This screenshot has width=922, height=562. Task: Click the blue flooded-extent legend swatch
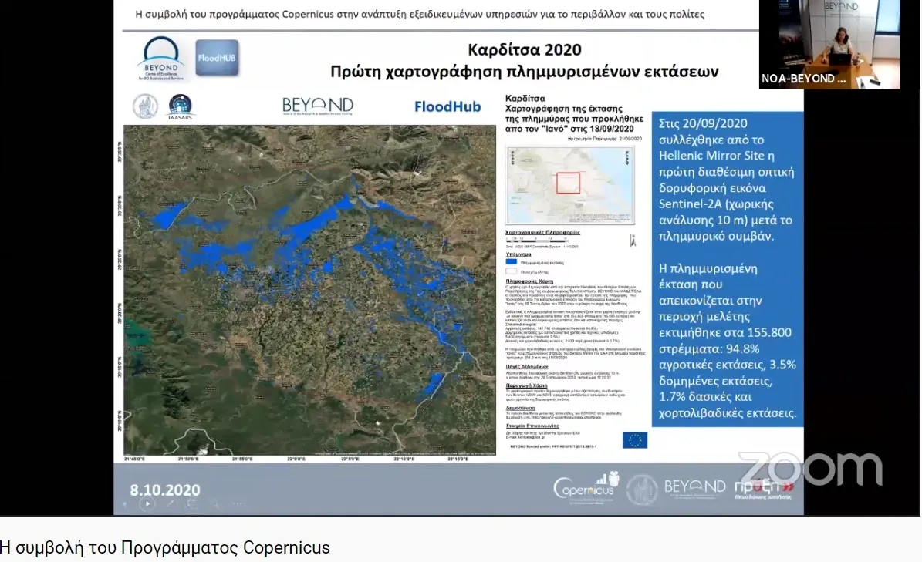[510, 261]
